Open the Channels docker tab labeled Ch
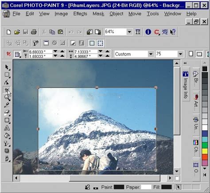 (196, 147)
